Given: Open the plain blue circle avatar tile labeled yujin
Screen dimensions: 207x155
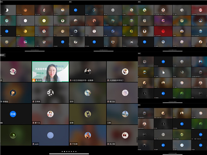Looking at the screenshot, I should [x=51, y=135].
